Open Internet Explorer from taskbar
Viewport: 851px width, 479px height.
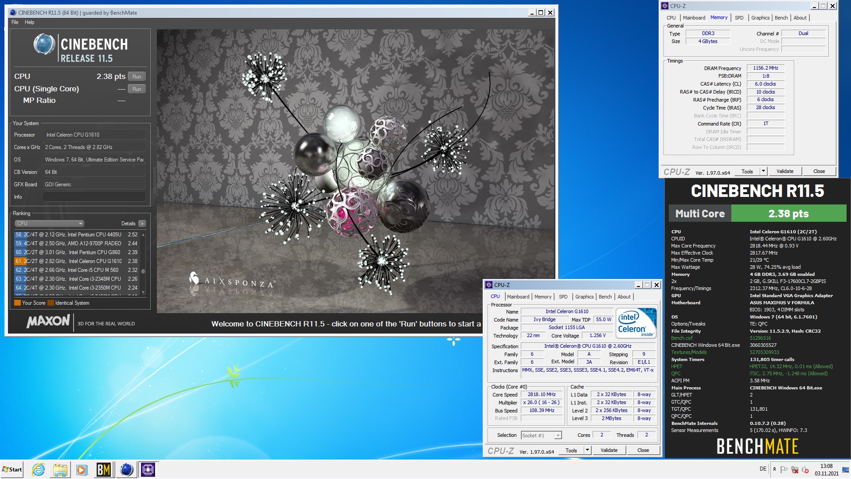pos(39,469)
